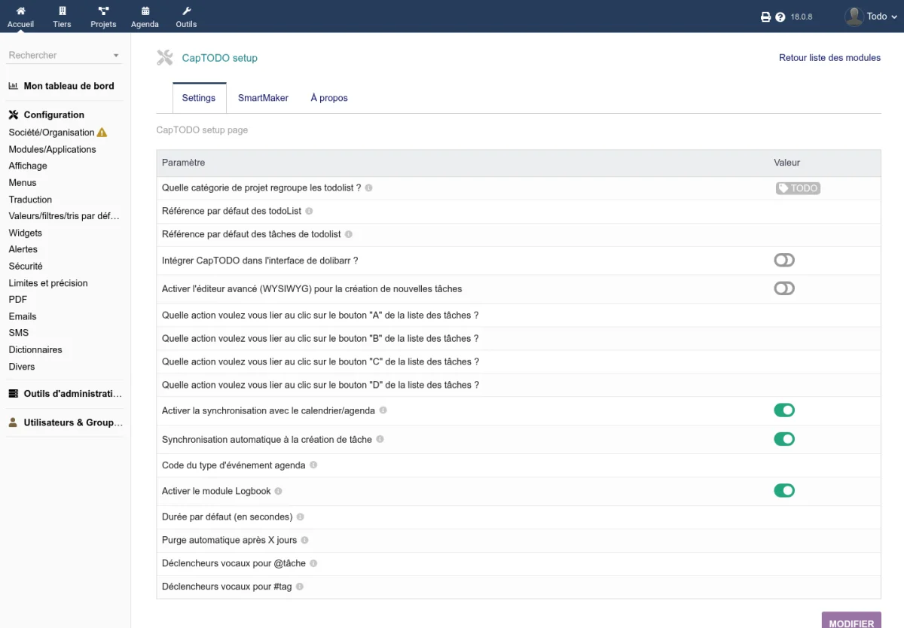
Task: Open the Outils top menu
Action: pos(186,17)
